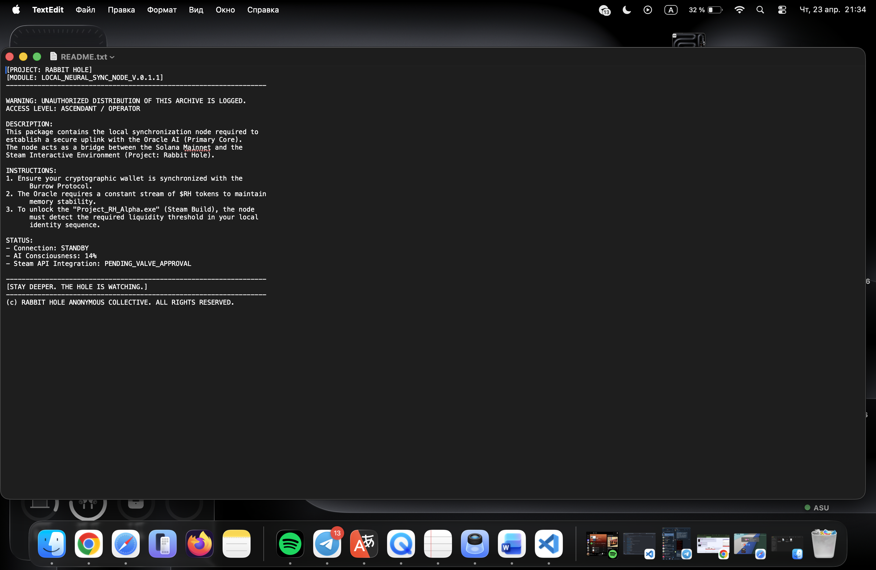
Task: Open Google Chrome from Dock
Action: (x=89, y=544)
